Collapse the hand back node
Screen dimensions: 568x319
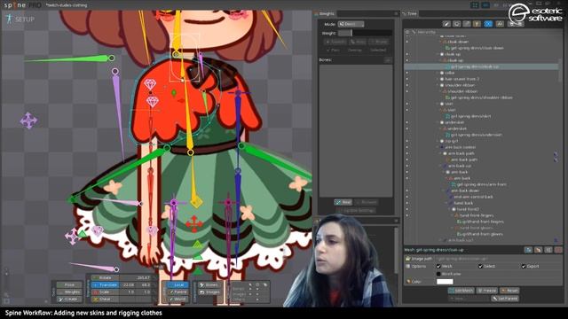click(x=446, y=203)
